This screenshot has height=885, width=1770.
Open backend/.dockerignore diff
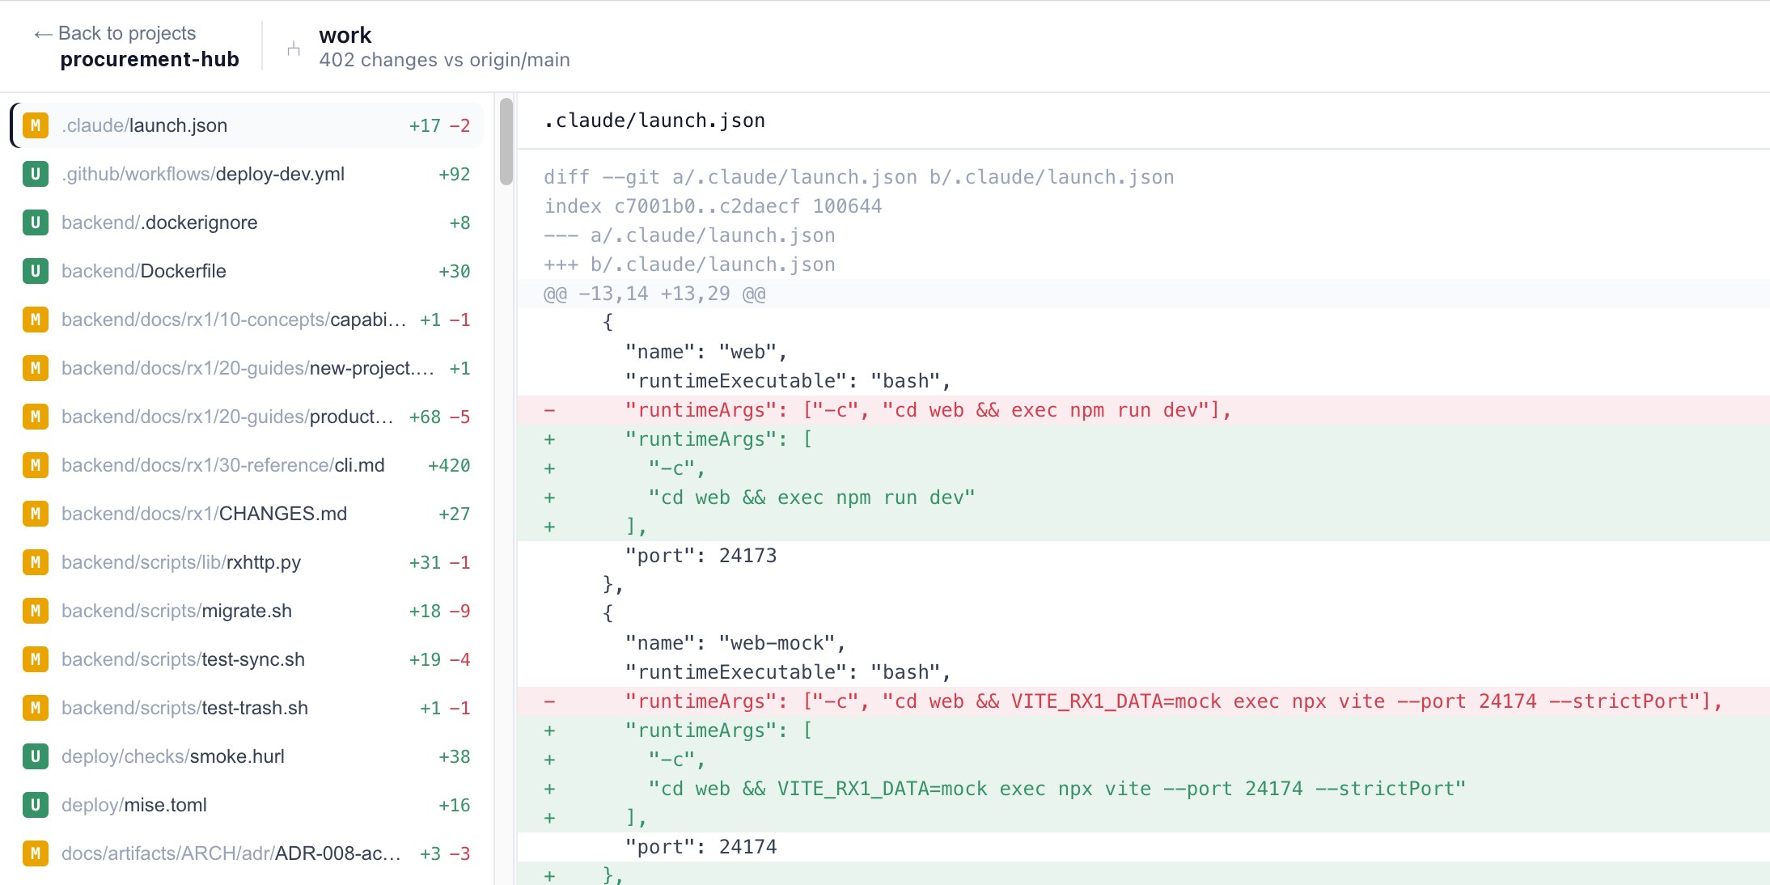click(247, 222)
